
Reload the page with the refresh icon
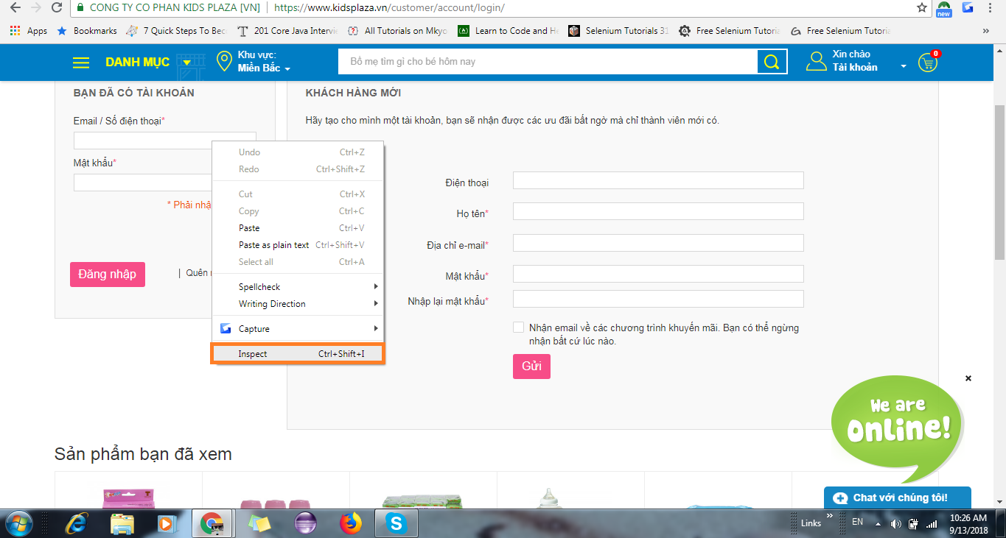(x=57, y=7)
